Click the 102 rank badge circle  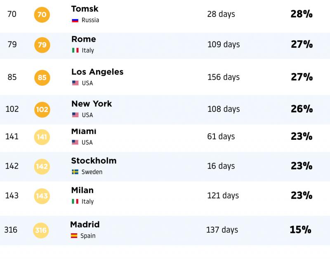(x=42, y=109)
